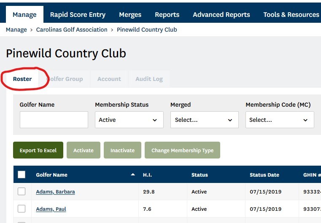The height and width of the screenshot is (223, 321).
Task: Open the Account sub-tab
Action: [109, 79]
